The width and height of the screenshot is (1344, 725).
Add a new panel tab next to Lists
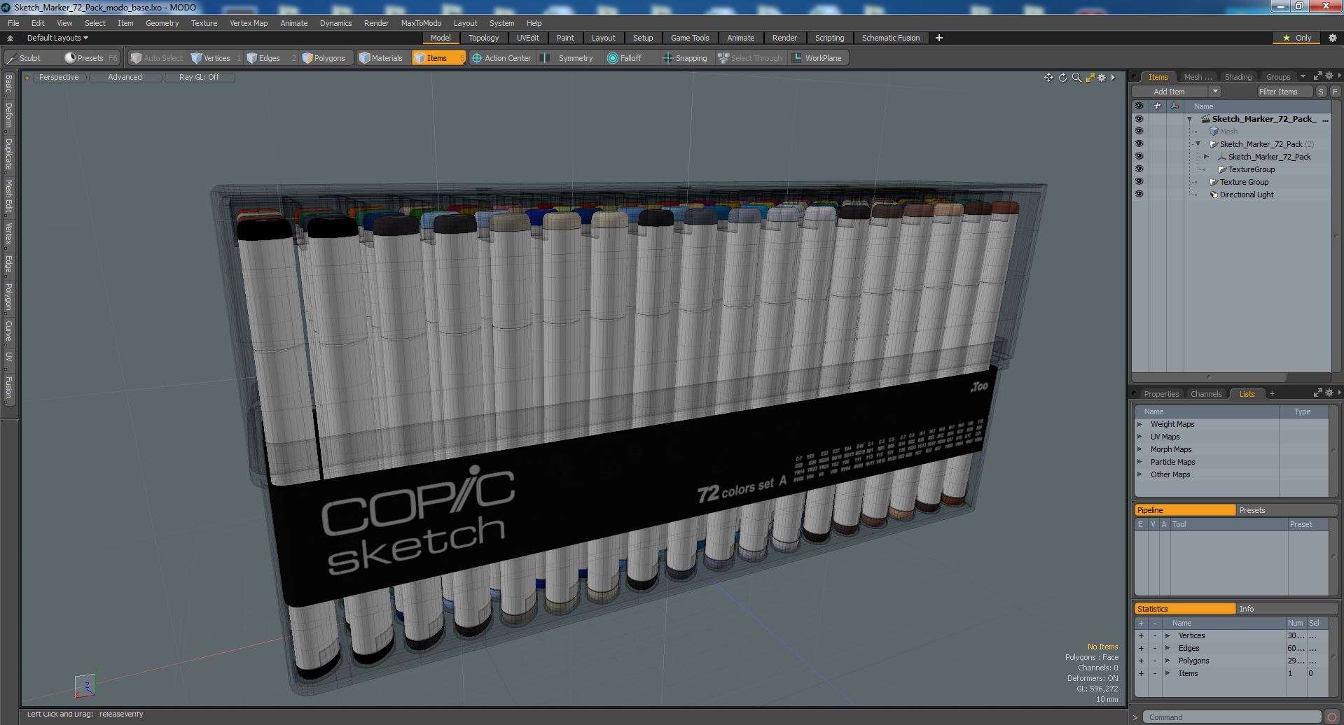1272,394
